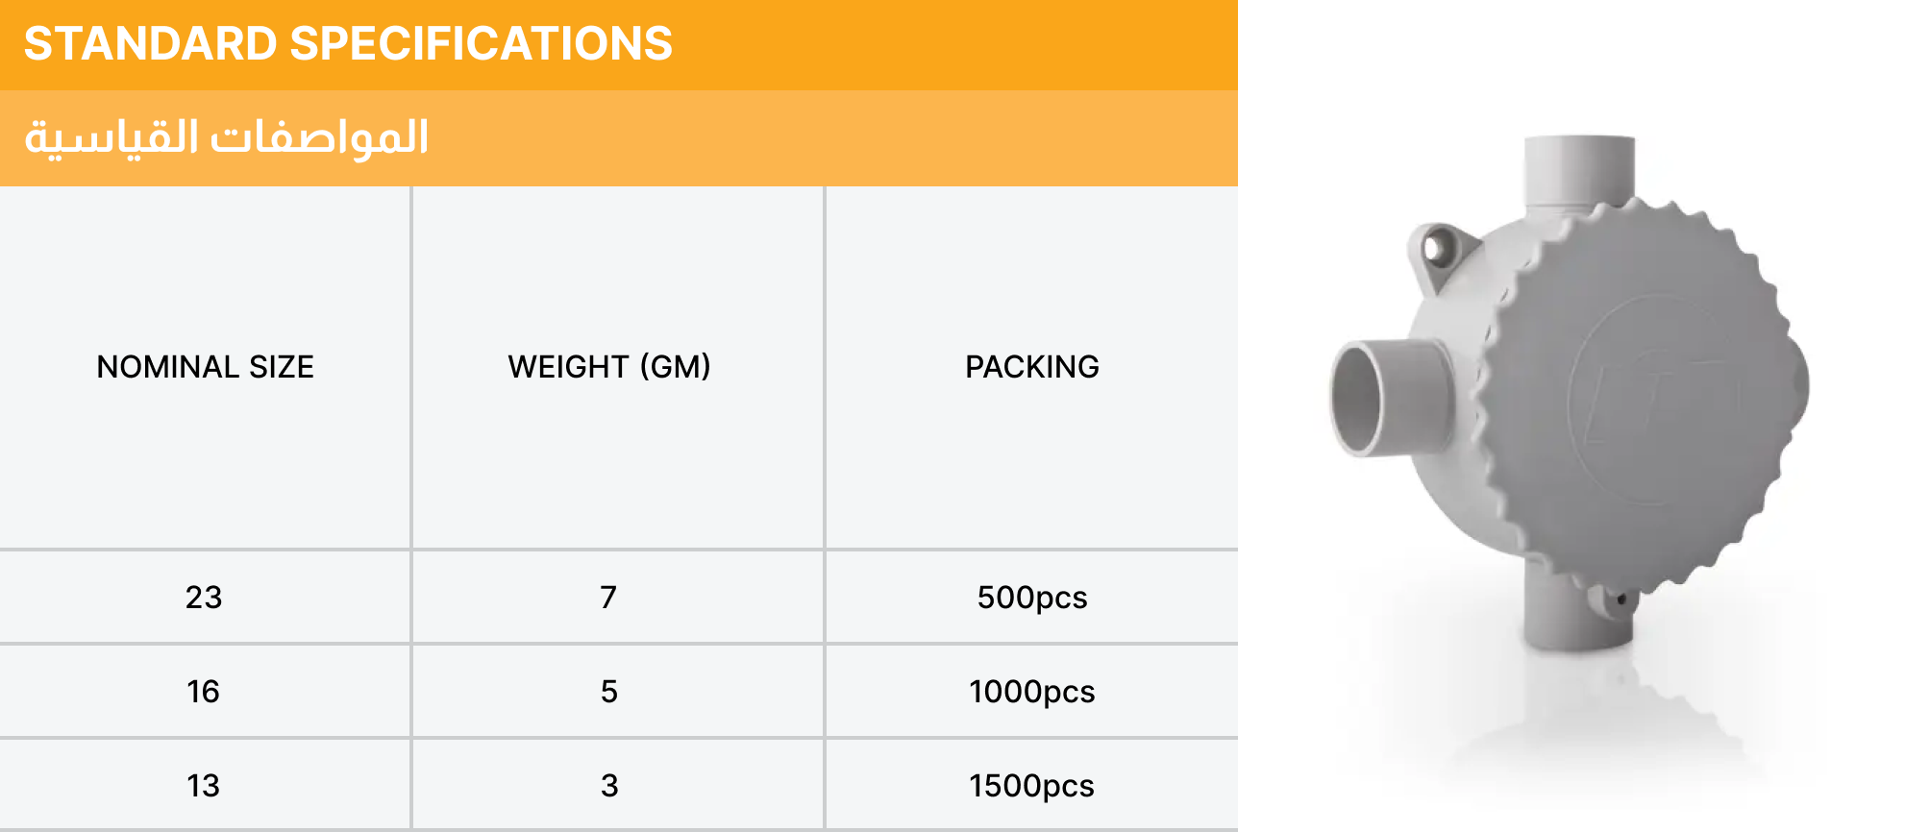
Task: Click the Arabic specifications heading
Action: (226, 137)
